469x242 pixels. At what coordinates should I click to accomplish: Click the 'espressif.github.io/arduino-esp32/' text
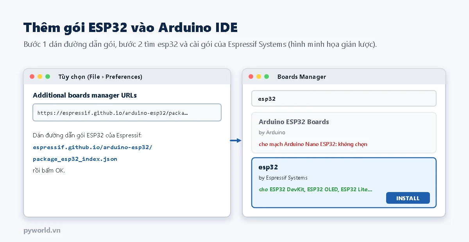pyautogui.click(x=93, y=148)
